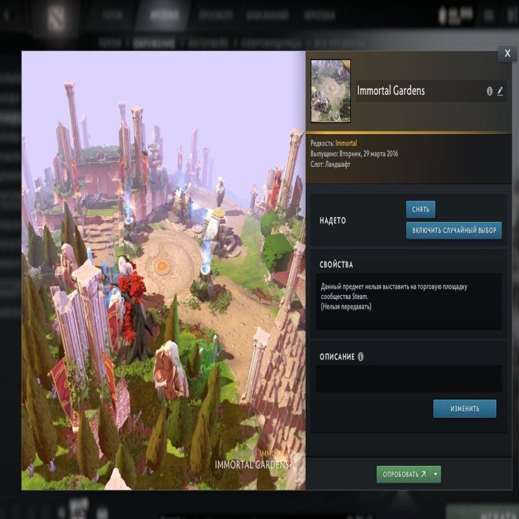
Task: Click the Слот: Ландшафт slot label
Action: [x=336, y=165]
